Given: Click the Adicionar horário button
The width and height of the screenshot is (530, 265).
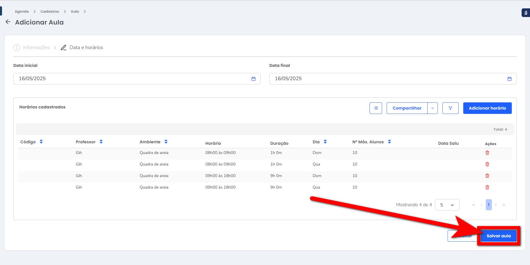Looking at the screenshot, I should pyautogui.click(x=487, y=108).
